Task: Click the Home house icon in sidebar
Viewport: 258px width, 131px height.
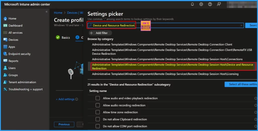Action: point(5,18)
